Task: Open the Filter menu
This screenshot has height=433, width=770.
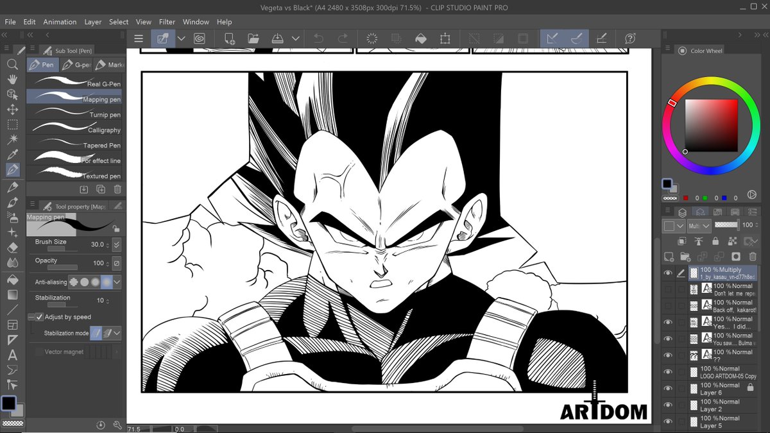Action: (167, 22)
